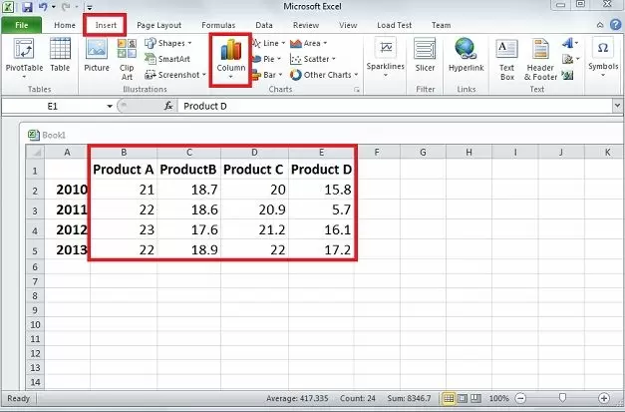This screenshot has height=412, width=625.
Task: Switch to the Page Layout tab
Action: pyautogui.click(x=158, y=24)
